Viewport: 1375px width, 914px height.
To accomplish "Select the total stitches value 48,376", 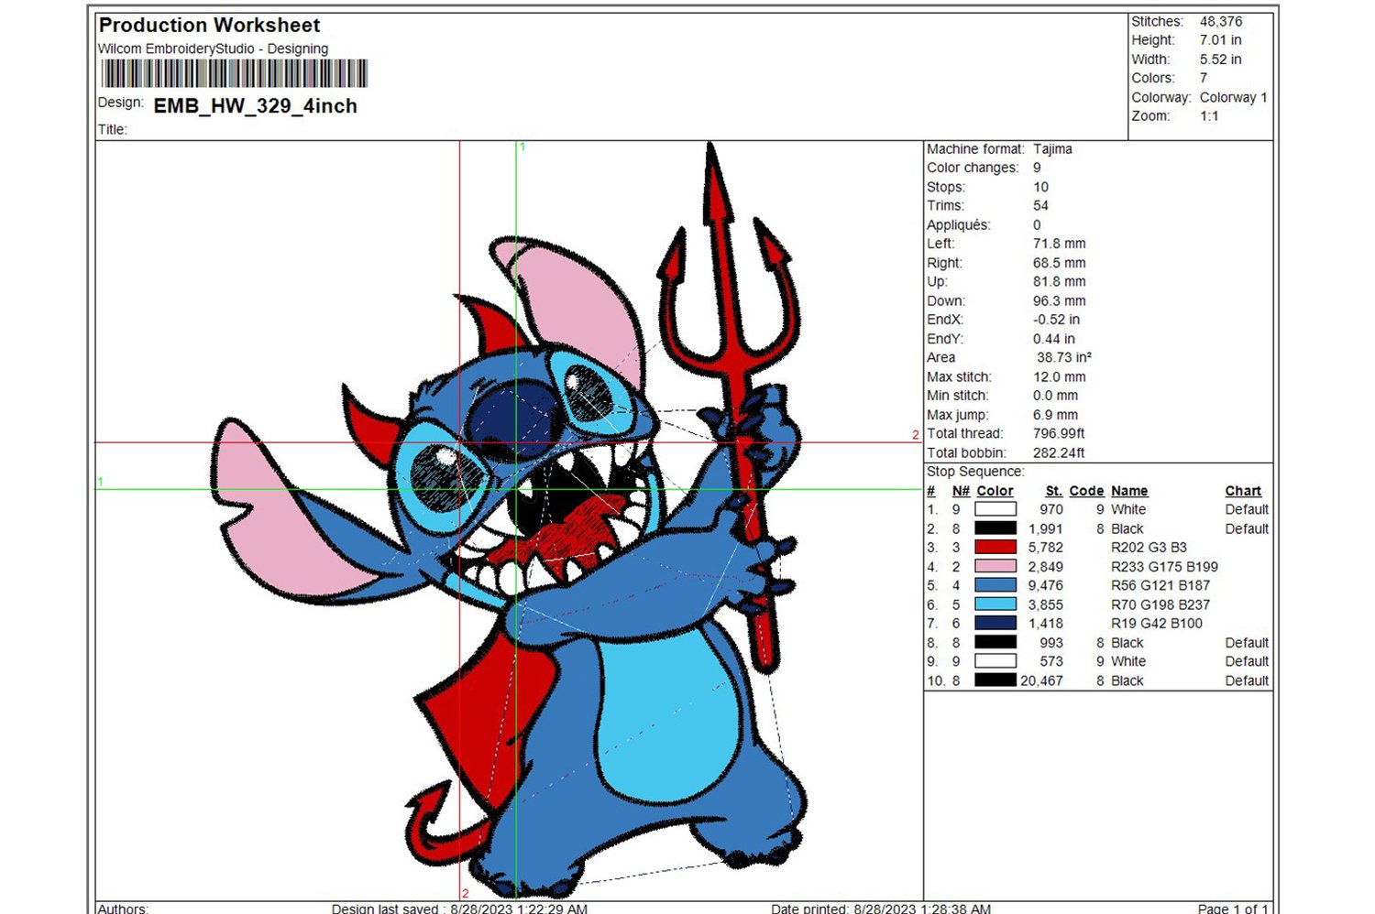I will (x=1221, y=21).
